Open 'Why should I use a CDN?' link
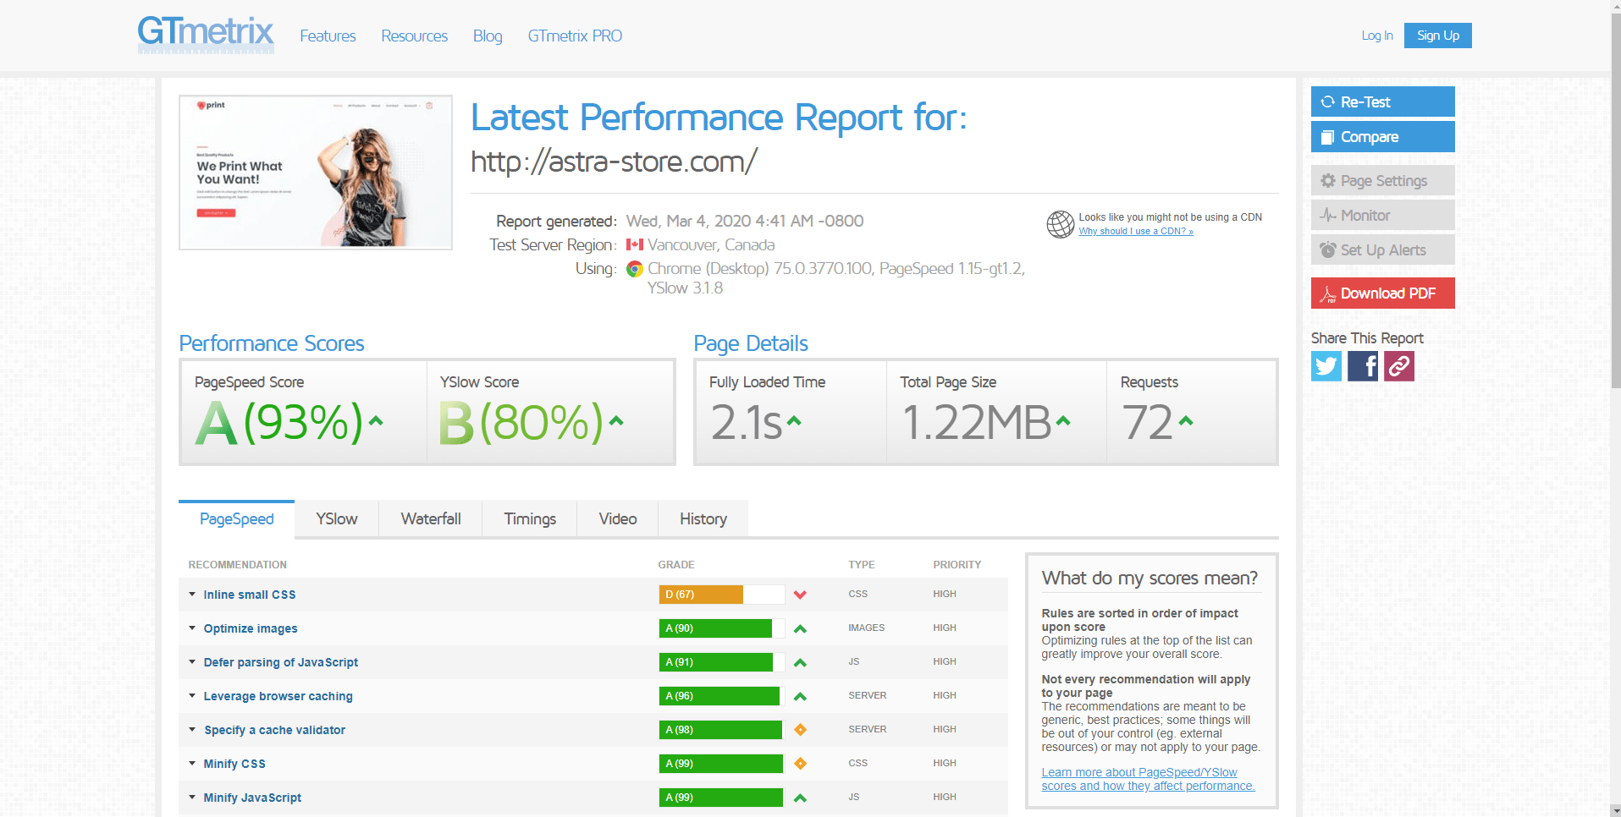 [1135, 231]
